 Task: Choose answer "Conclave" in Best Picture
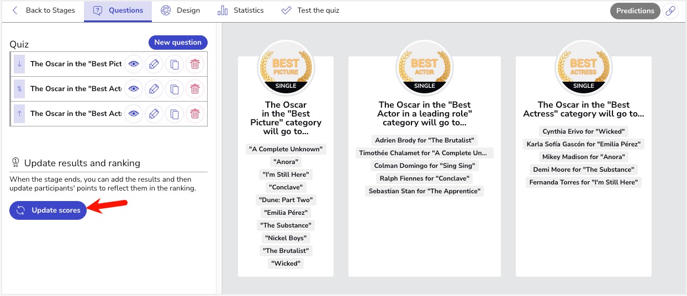286,187
